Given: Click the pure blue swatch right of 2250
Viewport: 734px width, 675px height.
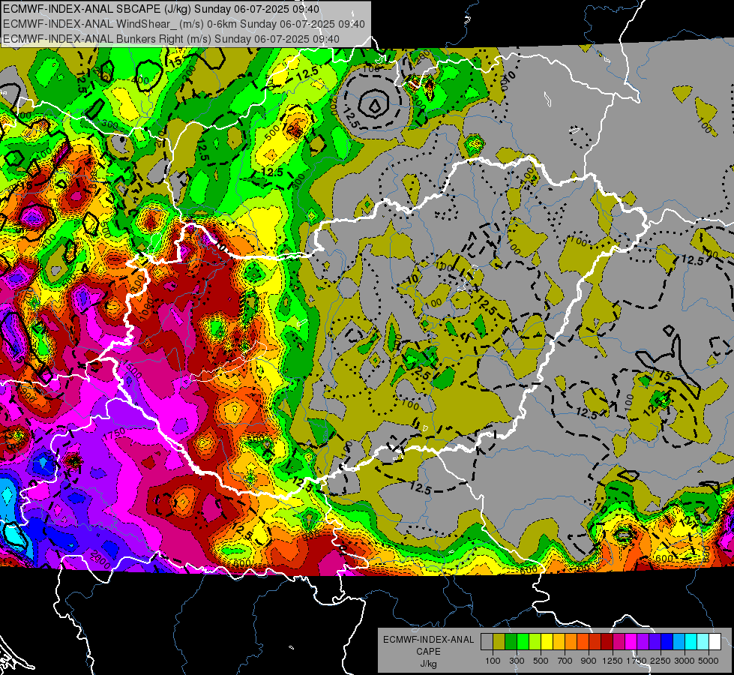Looking at the screenshot, I should coord(667,641).
